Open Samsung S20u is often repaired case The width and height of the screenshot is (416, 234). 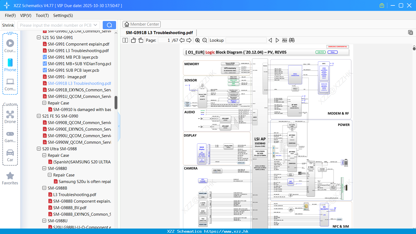click(82, 182)
